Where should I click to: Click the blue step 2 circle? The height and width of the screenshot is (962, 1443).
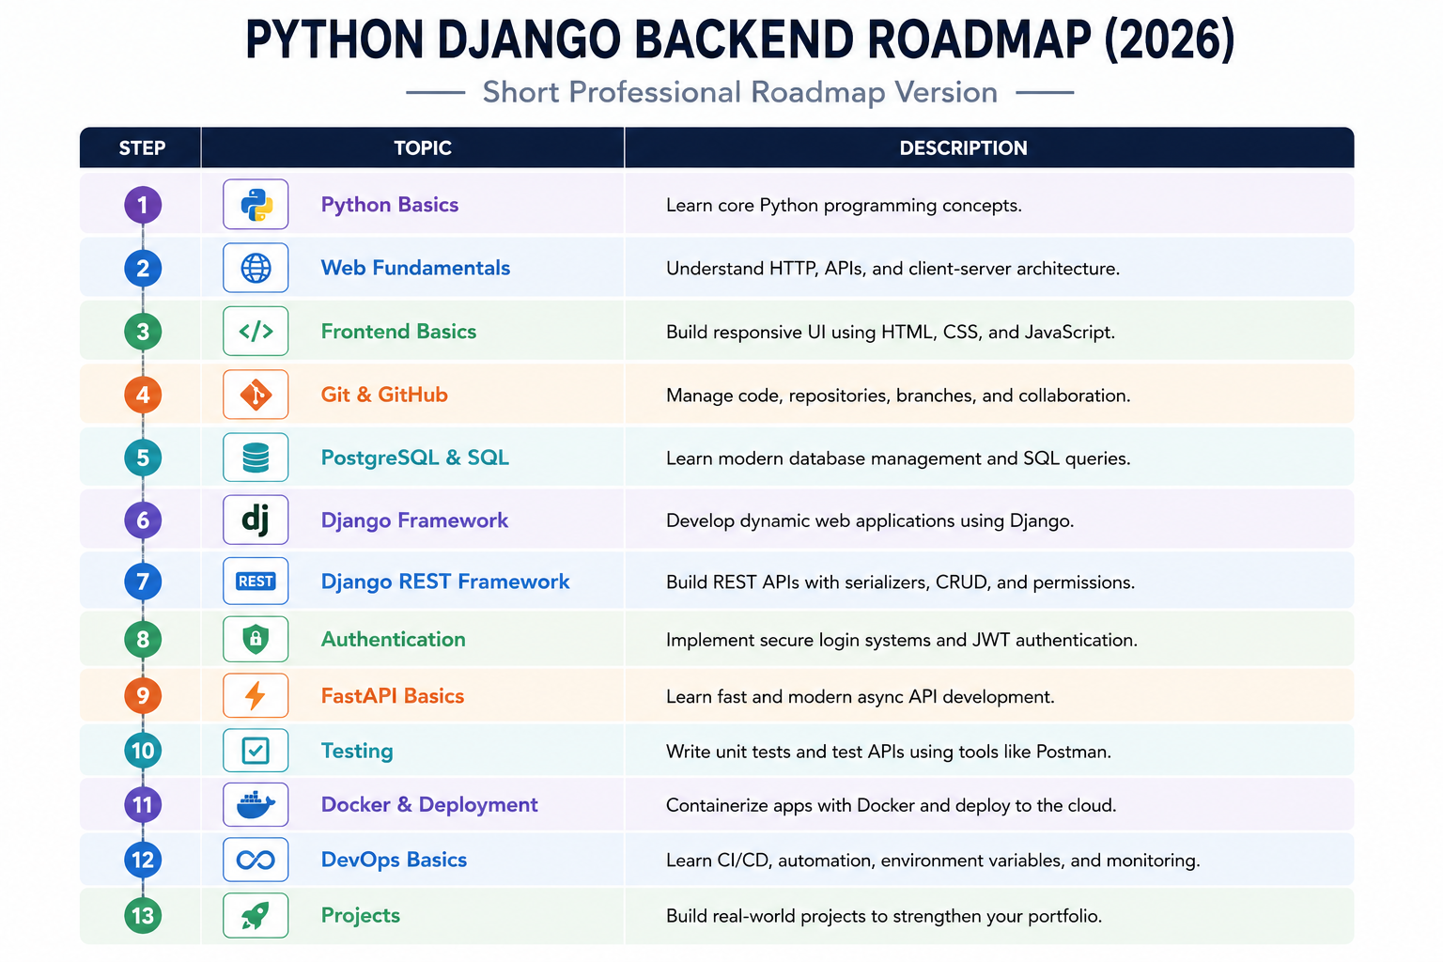click(143, 268)
